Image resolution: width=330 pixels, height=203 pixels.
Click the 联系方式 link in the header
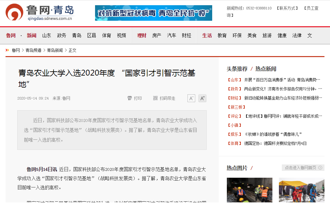[x=287, y=8]
